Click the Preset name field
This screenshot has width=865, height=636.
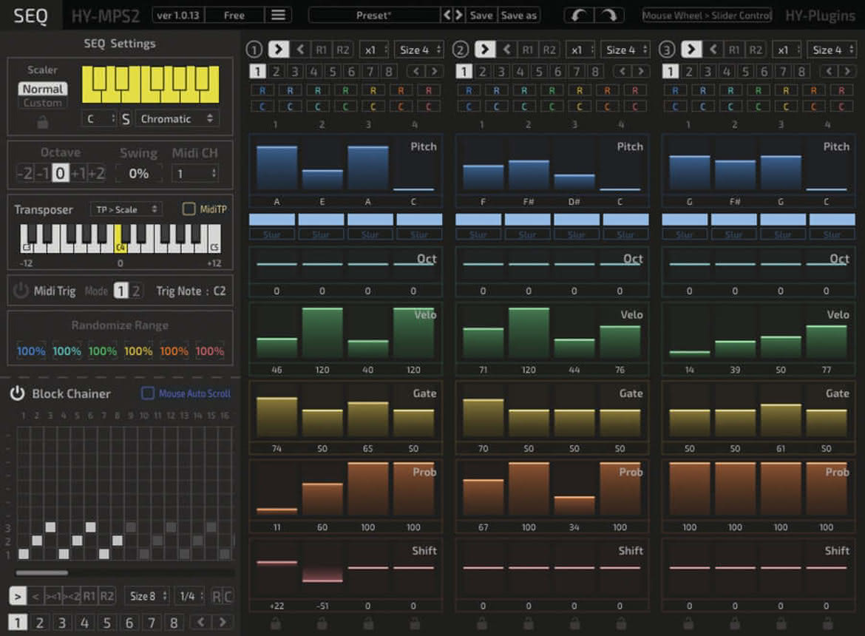pyautogui.click(x=374, y=15)
